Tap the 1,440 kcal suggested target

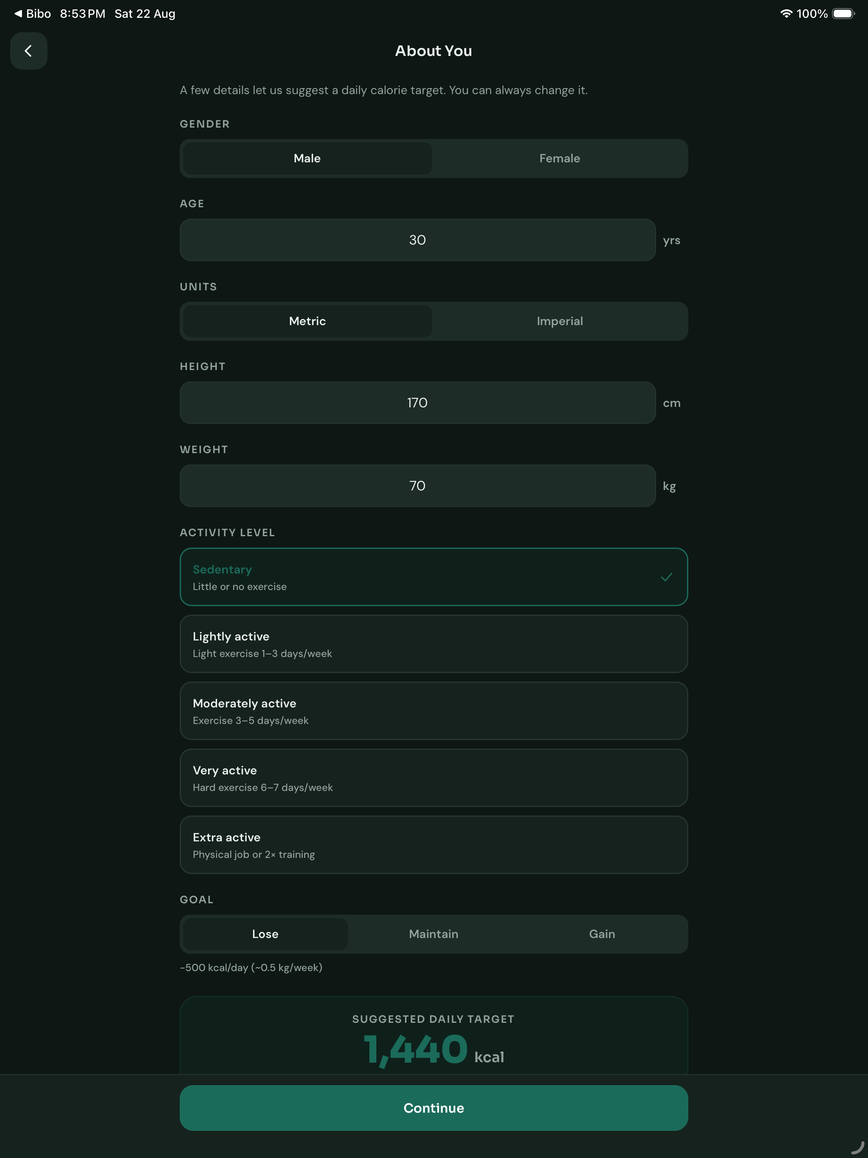(434, 1050)
